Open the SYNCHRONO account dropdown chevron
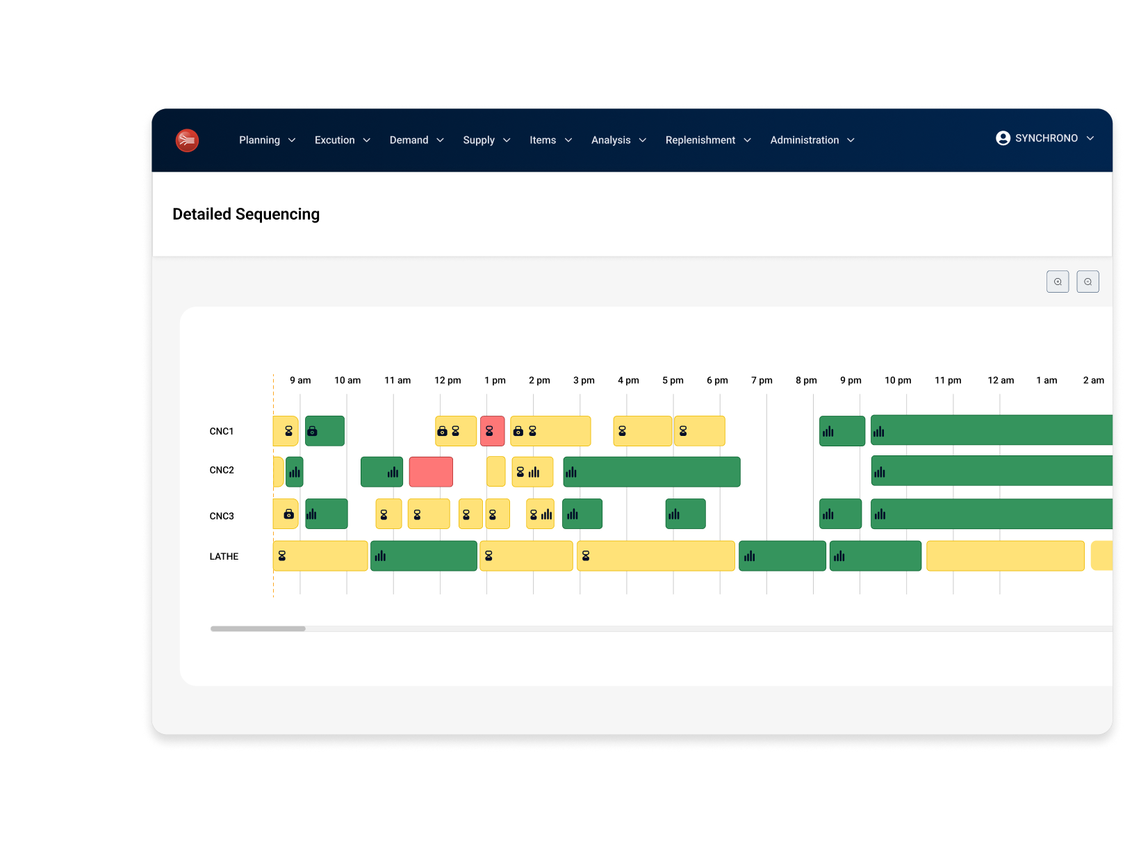 coord(1090,138)
